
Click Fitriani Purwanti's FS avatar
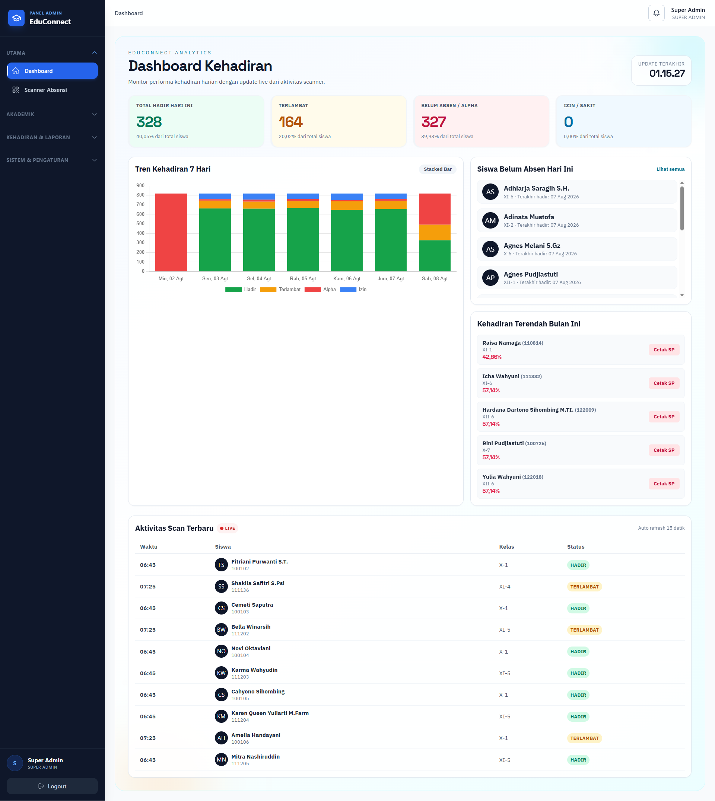tap(222, 565)
